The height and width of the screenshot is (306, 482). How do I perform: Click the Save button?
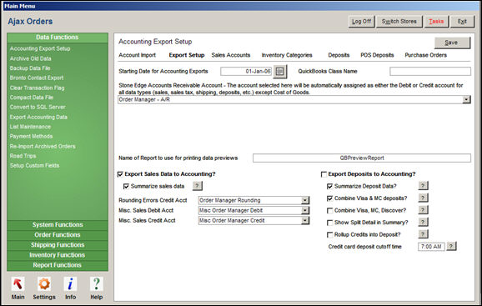pos(452,43)
